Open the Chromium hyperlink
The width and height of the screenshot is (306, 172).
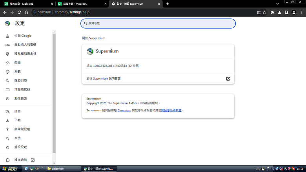tap(124, 110)
